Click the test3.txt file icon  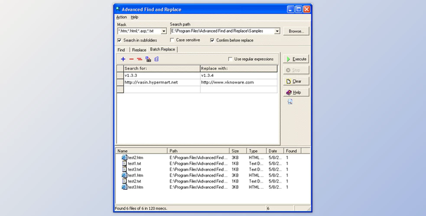(x=124, y=169)
